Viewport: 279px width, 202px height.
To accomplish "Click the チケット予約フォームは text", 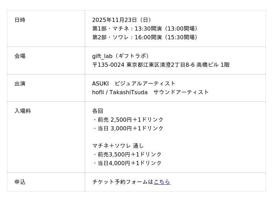I will [123, 182].
